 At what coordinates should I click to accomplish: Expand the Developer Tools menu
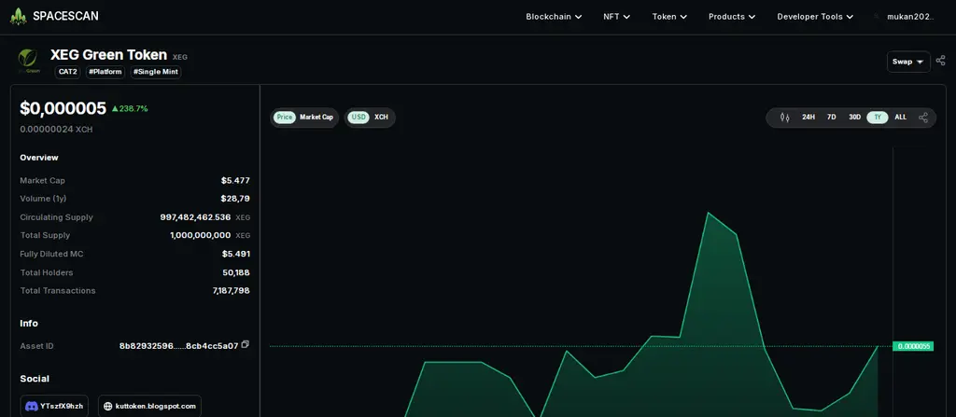pos(815,17)
